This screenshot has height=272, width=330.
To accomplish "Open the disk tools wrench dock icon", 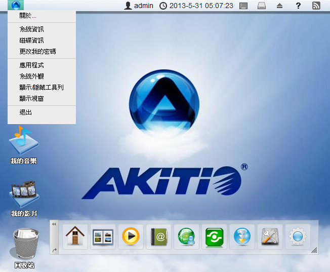I will (x=270, y=237).
